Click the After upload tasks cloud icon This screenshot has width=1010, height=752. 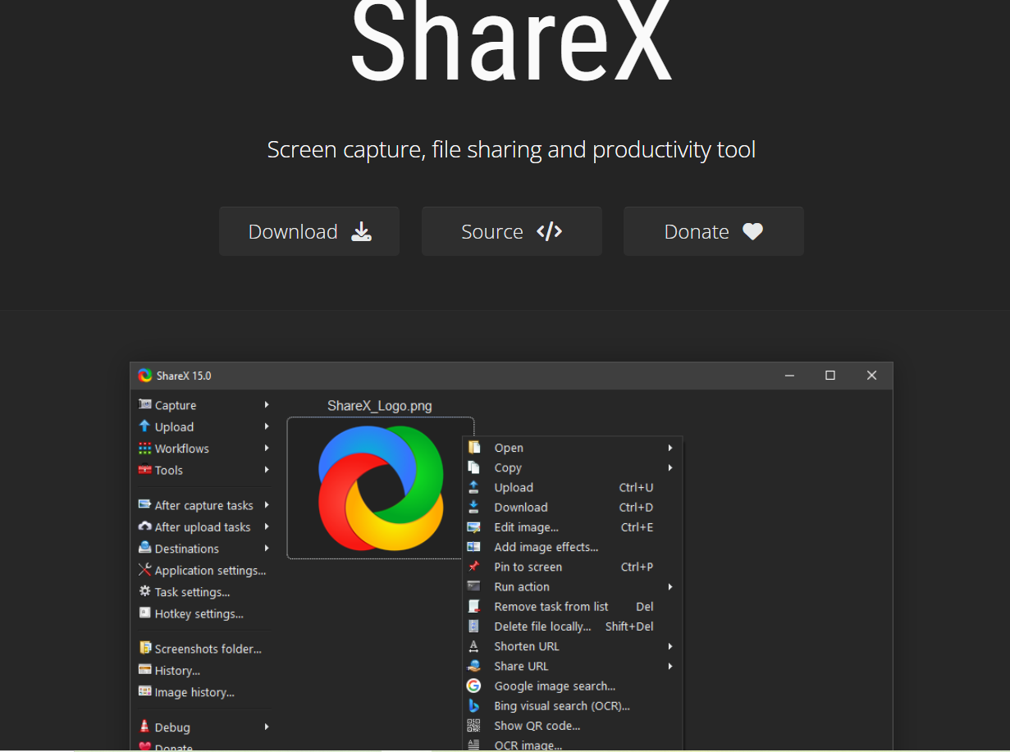(x=145, y=526)
